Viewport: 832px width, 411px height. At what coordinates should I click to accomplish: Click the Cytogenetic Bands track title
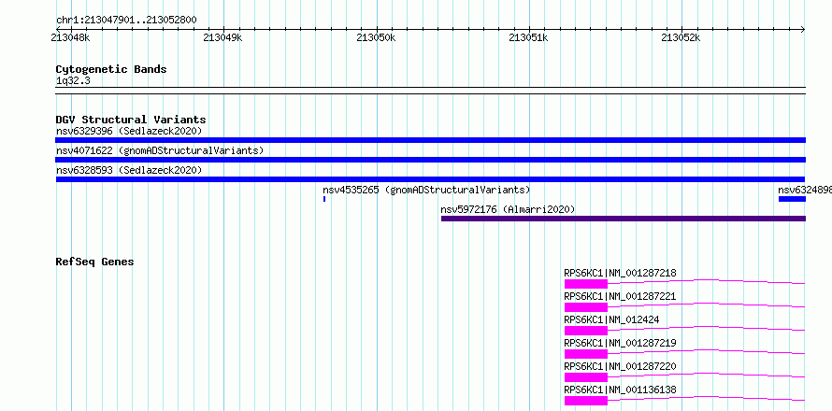click(x=111, y=69)
